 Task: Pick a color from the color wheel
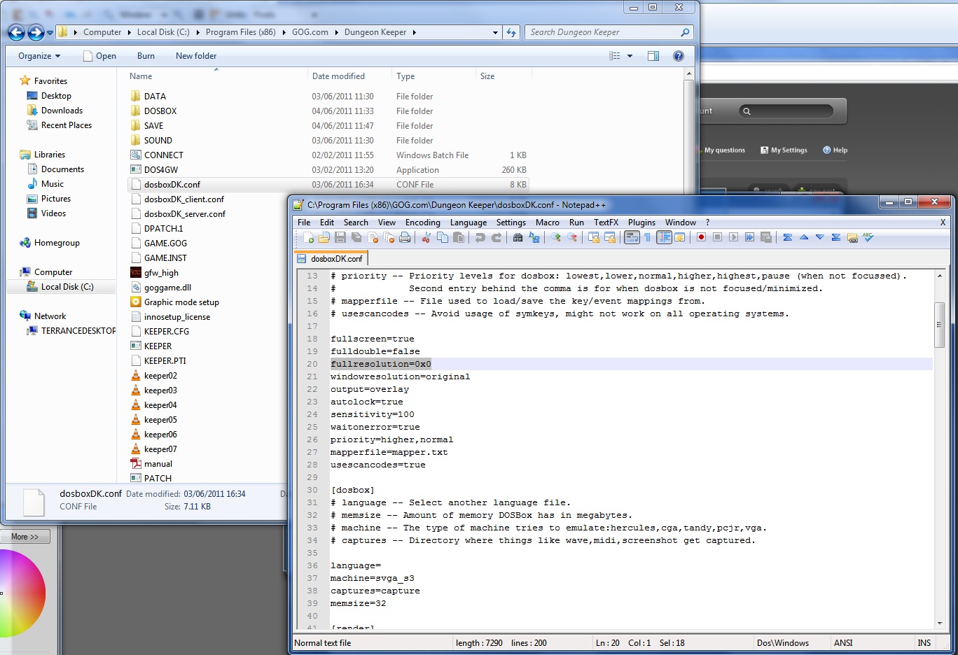pos(21,593)
